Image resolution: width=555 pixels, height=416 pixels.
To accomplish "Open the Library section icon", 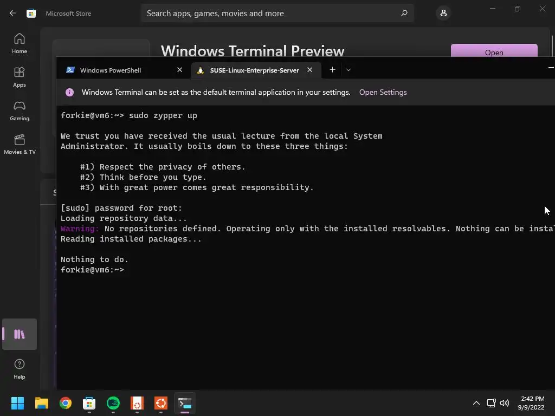I will [20, 334].
